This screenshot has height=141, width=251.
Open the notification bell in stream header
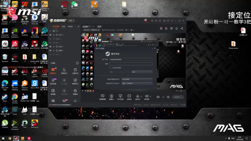point(177,28)
